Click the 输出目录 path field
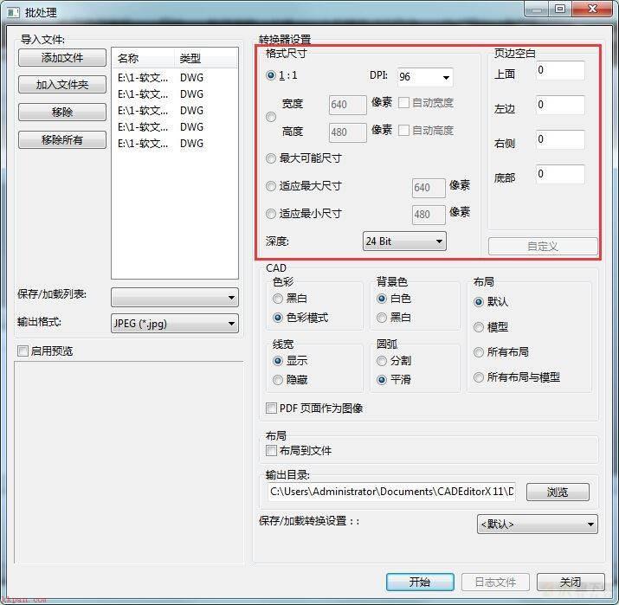Viewport: 619px width, 605px height. 391,492
